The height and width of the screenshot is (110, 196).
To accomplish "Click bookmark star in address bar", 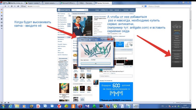I will coord(142,6).
